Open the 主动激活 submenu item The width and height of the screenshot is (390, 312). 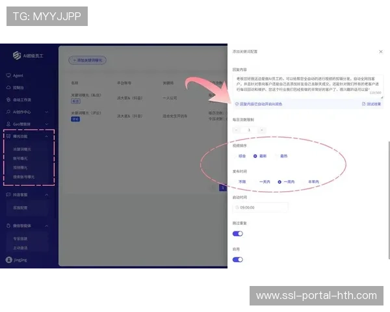point(20,248)
